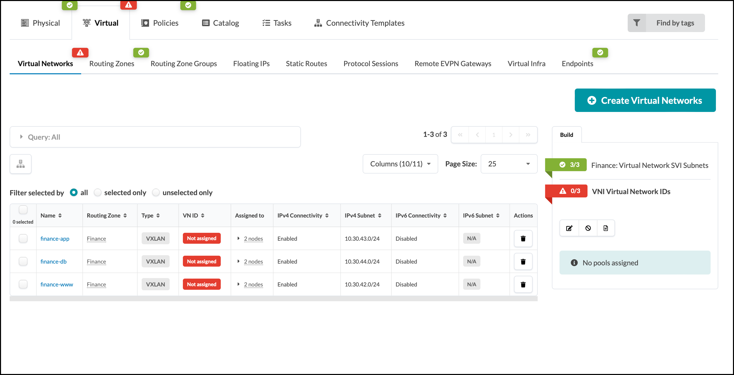Switch to the Routing Zones tab
The image size is (734, 375).
112,64
